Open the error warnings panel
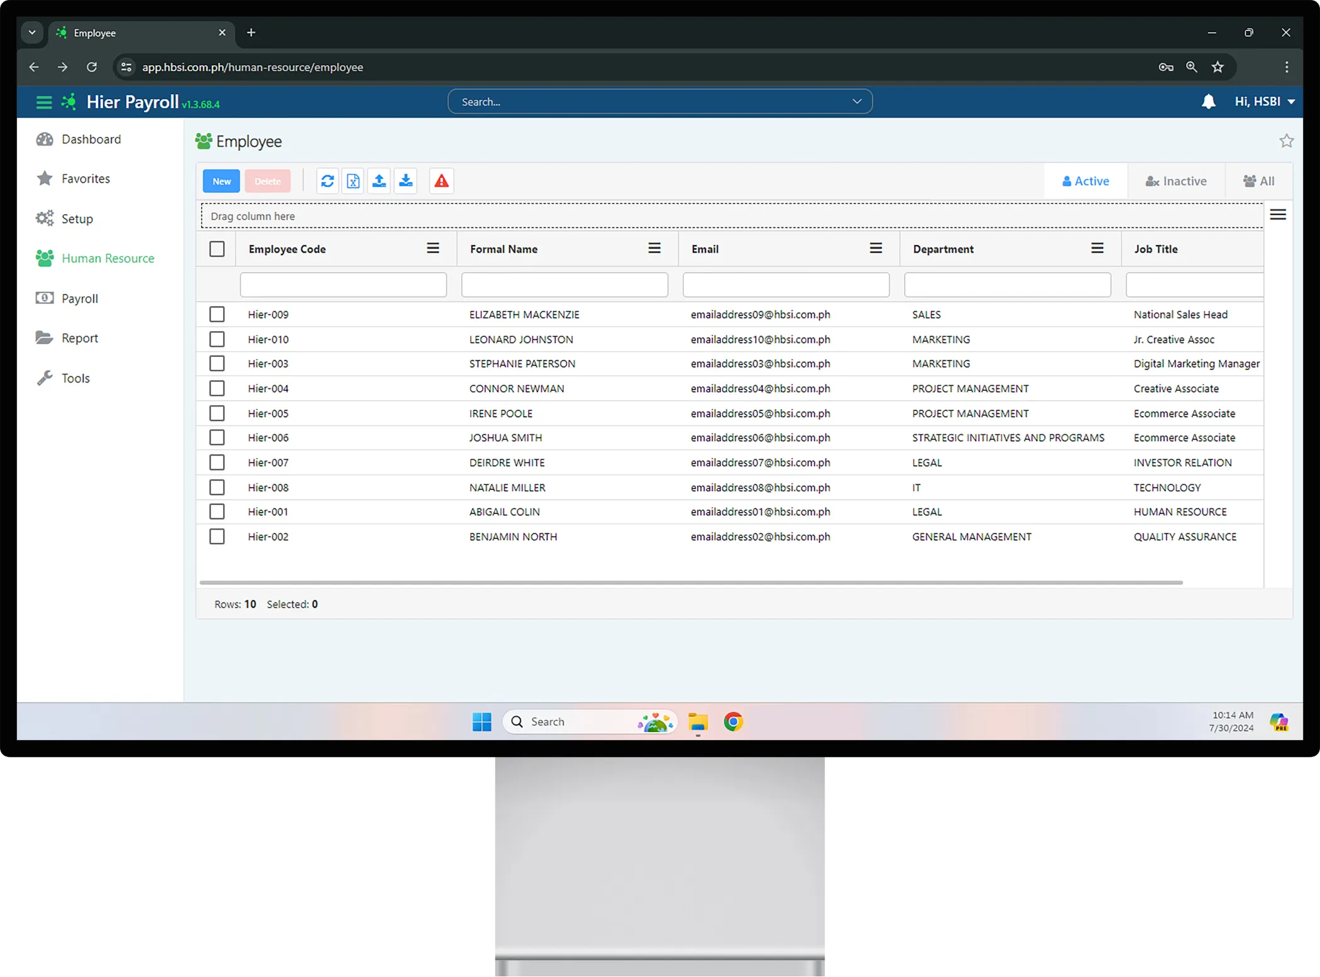 click(x=441, y=181)
